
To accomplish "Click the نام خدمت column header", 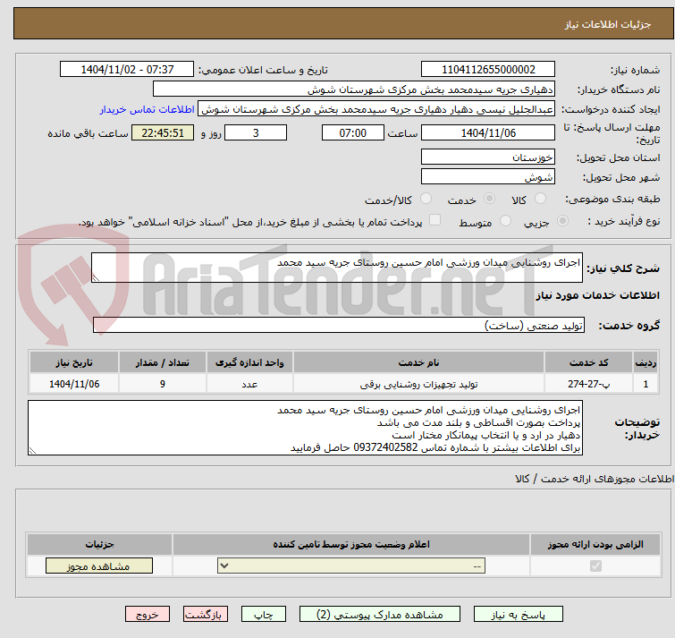I will tap(419, 362).
